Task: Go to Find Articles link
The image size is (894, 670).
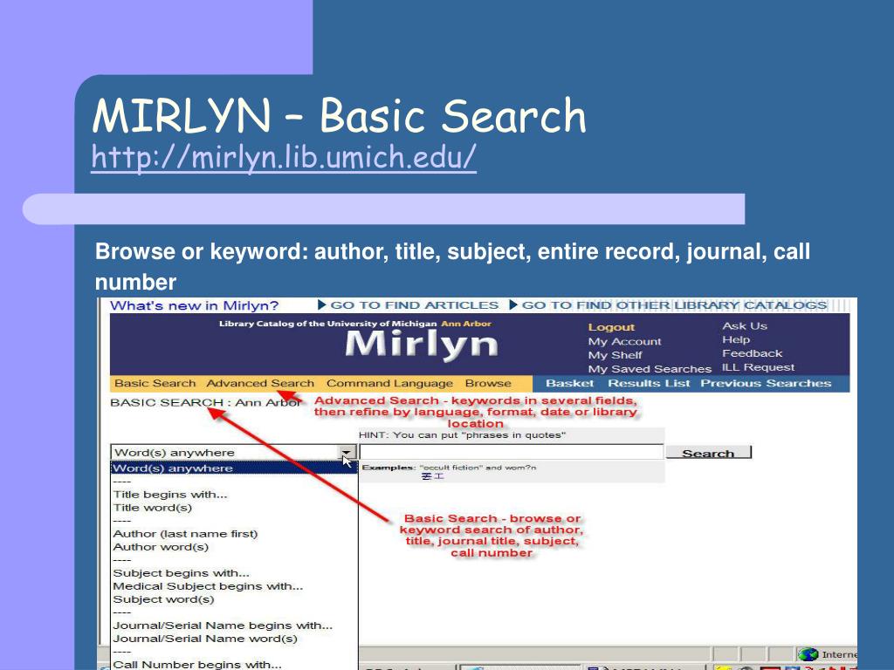Action: [408, 305]
